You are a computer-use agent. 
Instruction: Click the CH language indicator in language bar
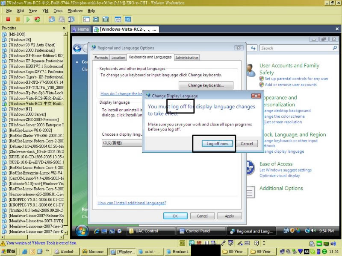point(182,243)
